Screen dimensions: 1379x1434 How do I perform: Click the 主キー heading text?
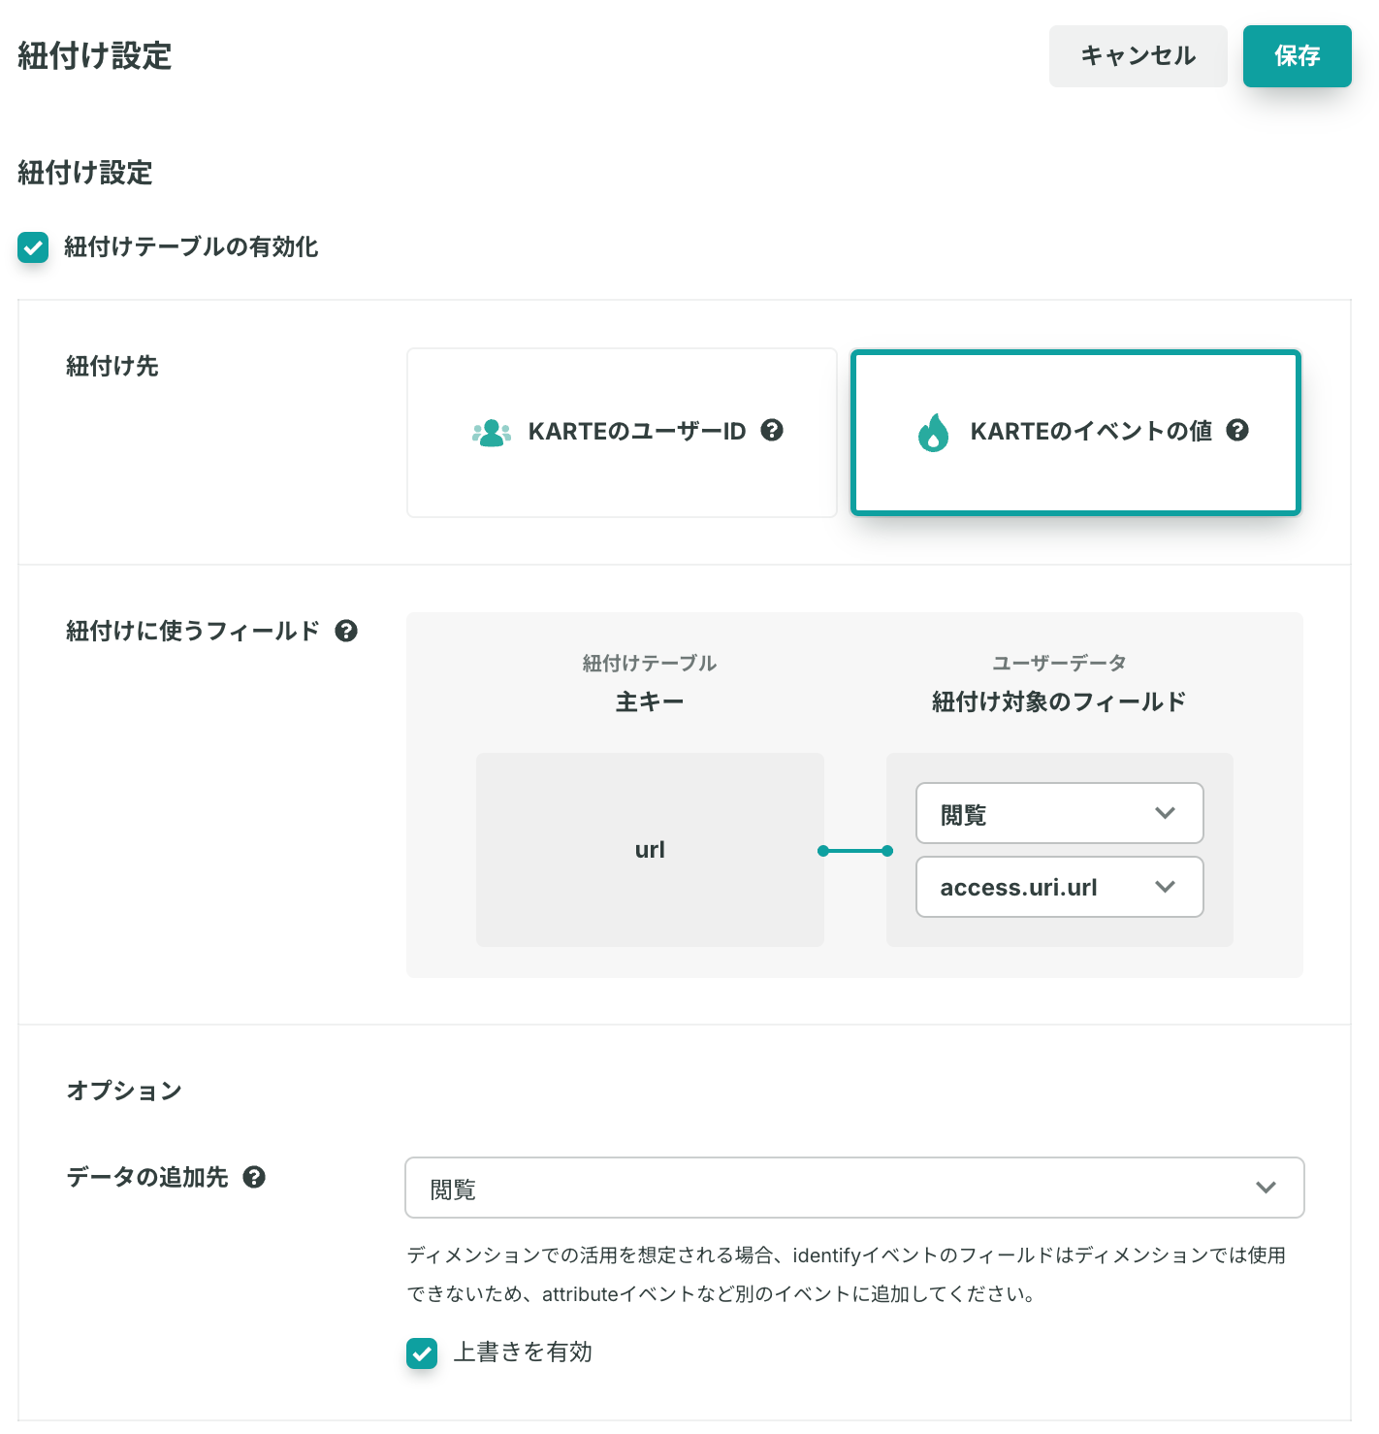coord(650,701)
